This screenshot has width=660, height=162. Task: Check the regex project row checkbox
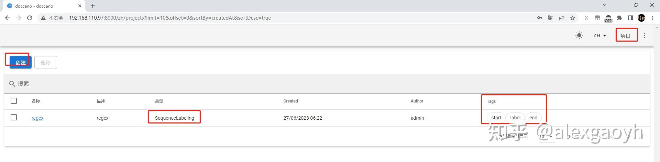coord(14,117)
